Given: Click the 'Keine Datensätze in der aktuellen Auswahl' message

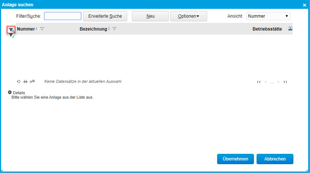Looking at the screenshot, I should click(x=83, y=82).
